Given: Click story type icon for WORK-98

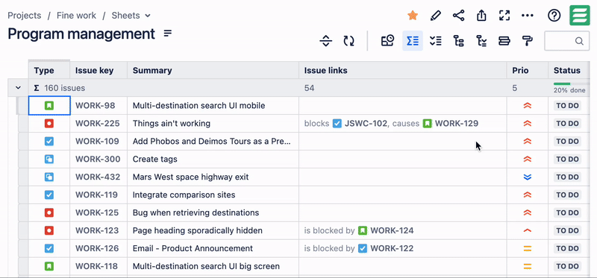Looking at the screenshot, I should tap(49, 106).
